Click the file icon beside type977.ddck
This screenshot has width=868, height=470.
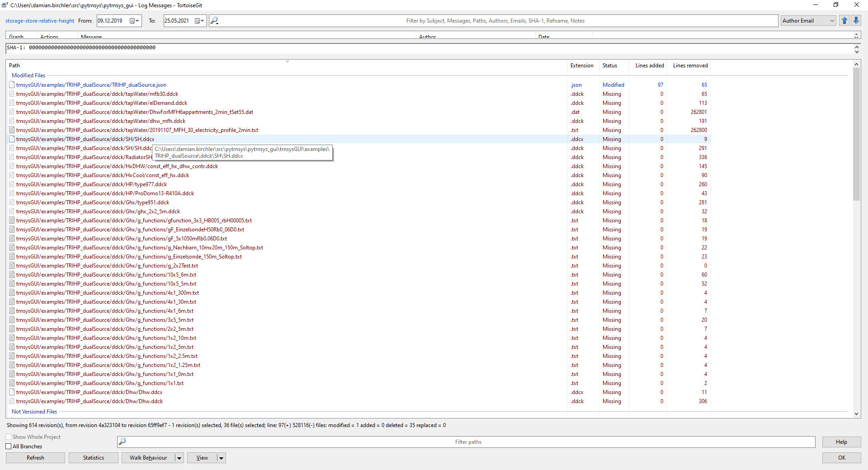tap(11, 184)
